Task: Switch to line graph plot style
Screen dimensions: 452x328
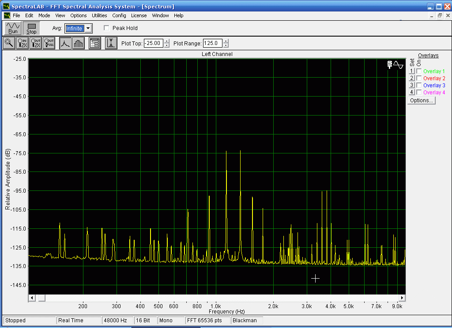Action: (x=65, y=43)
